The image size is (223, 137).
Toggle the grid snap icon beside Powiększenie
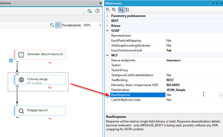click(58, 25)
